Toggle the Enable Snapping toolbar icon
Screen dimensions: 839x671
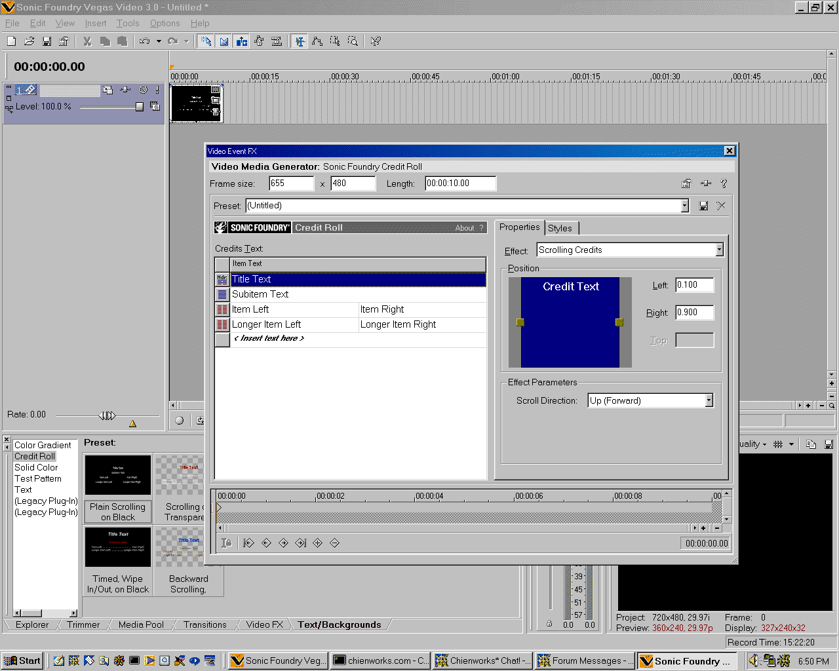206,41
